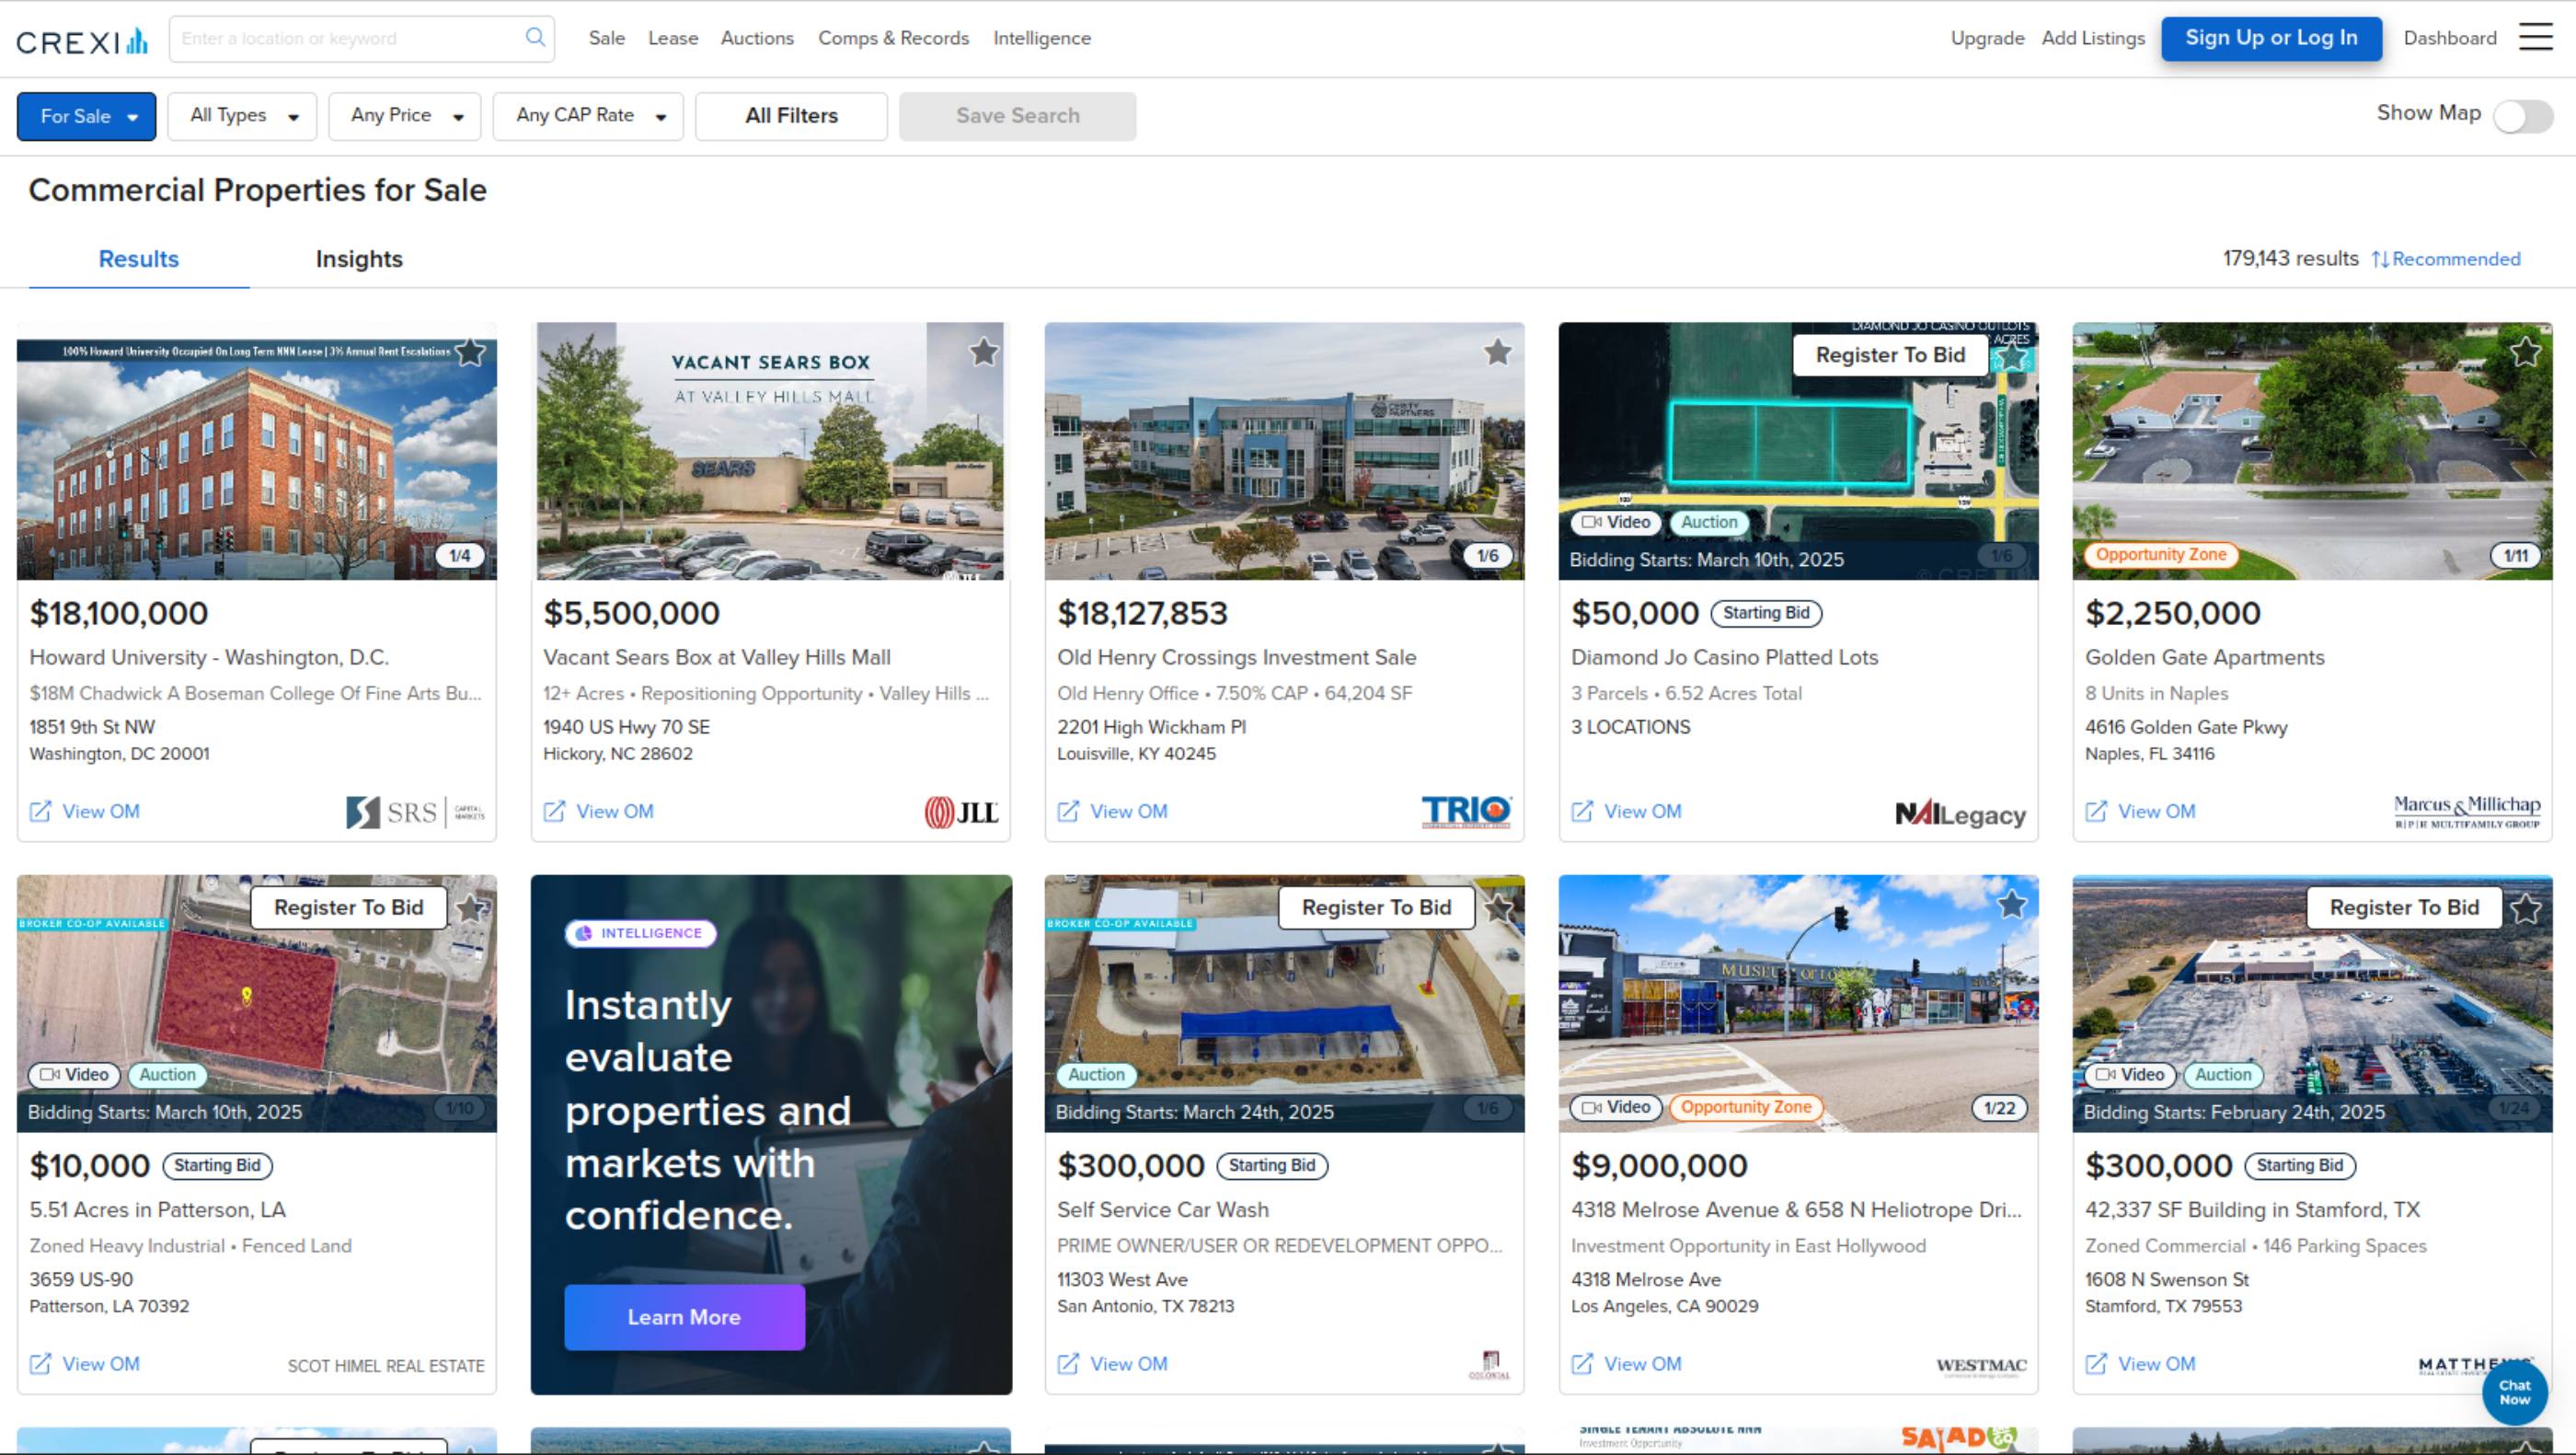The image size is (2576, 1455).
Task: View OM for Self Service Car Wash
Action: pos(1113,1364)
